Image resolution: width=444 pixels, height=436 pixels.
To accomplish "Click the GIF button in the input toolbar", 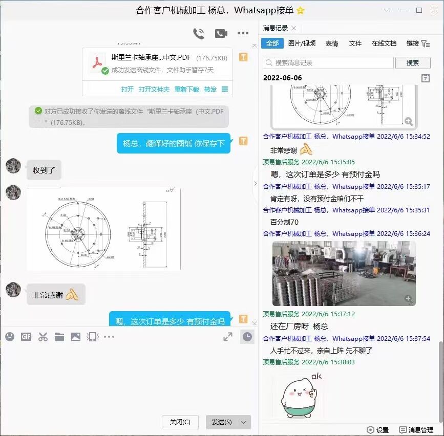I will (x=26, y=337).
